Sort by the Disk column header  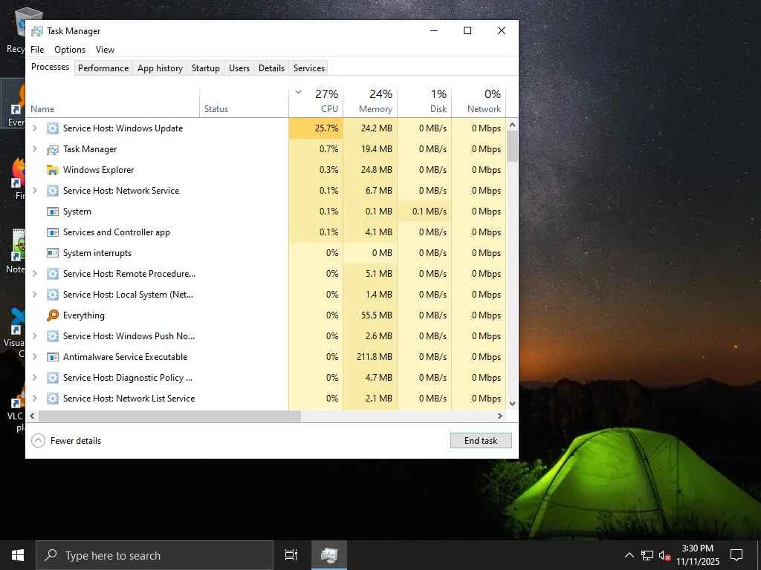(424, 102)
